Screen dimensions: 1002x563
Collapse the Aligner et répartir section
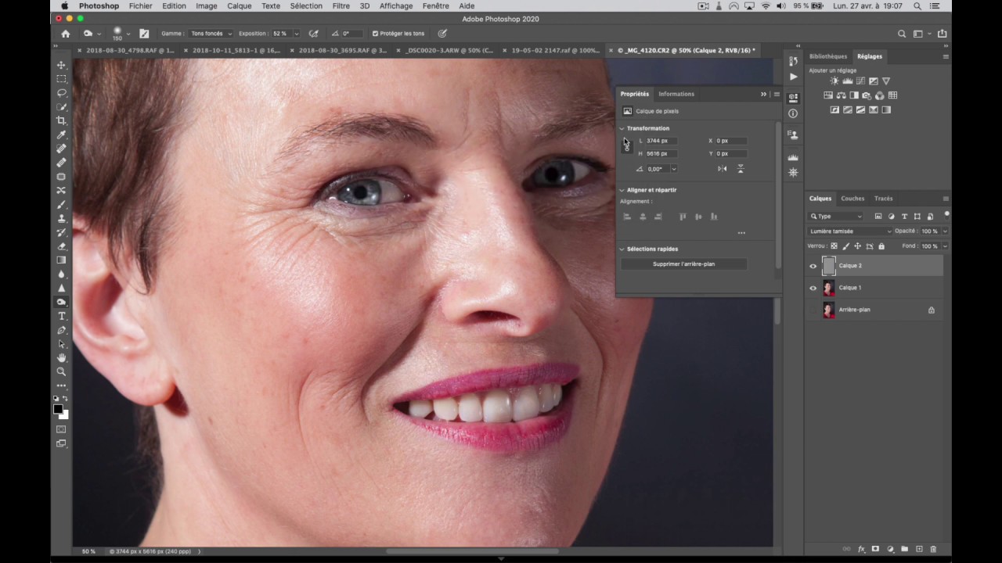point(622,190)
